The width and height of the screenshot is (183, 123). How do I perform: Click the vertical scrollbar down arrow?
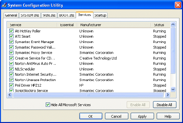[x=173, y=89]
